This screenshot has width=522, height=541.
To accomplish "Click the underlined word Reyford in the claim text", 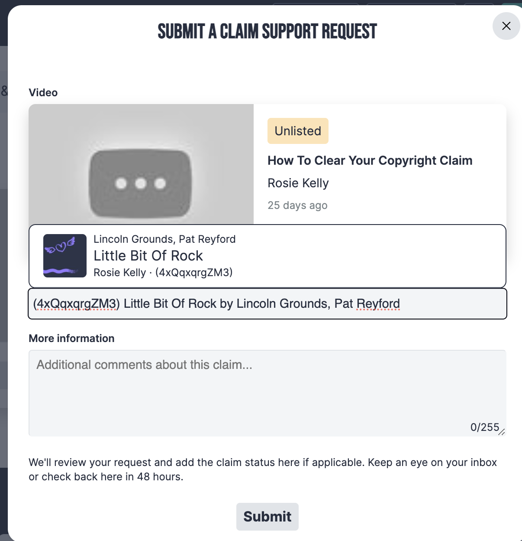I will click(378, 303).
